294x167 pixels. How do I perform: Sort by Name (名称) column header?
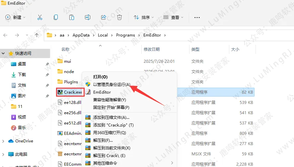click(x=65, y=49)
